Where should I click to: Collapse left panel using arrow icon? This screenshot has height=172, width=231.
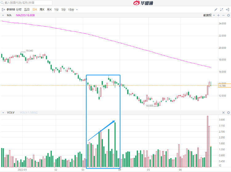pos(3,10)
